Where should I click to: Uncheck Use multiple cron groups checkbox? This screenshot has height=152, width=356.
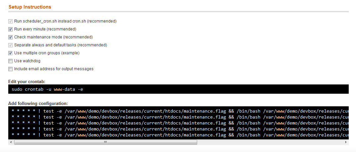click(11, 53)
